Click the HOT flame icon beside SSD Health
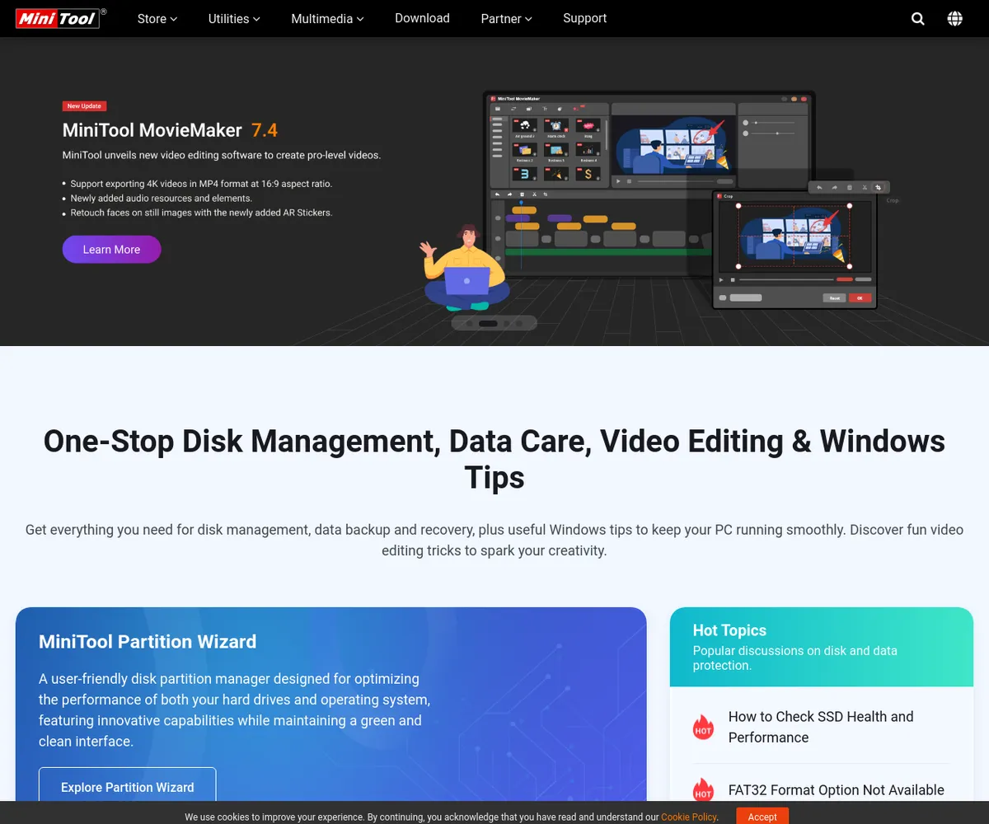This screenshot has width=989, height=824. click(x=703, y=727)
